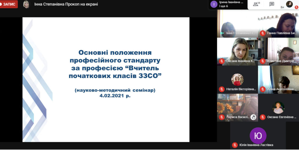Select Ганна Павлівна video tile
Screen dimensions: 299x150
(x=279, y=24)
